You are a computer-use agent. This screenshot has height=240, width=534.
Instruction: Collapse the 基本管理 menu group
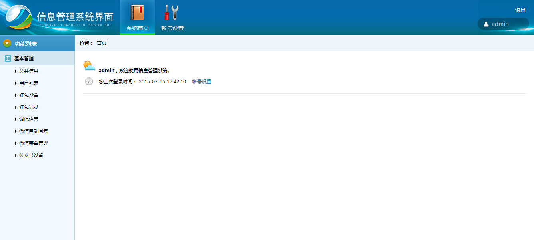click(x=37, y=58)
